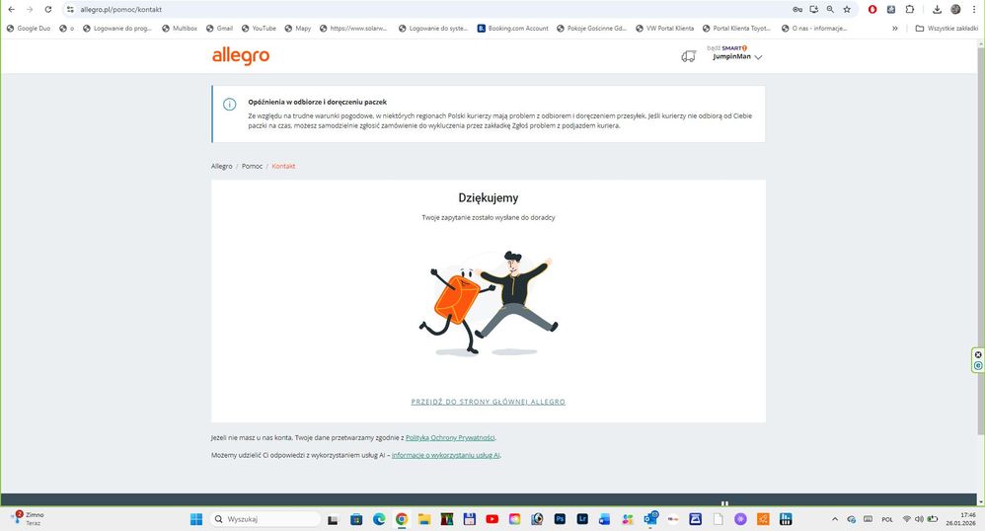Open the password manager key icon
This screenshot has width=985, height=531.
click(x=797, y=10)
